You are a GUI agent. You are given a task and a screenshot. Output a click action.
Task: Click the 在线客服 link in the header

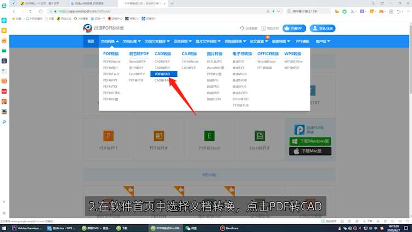coord(249,28)
